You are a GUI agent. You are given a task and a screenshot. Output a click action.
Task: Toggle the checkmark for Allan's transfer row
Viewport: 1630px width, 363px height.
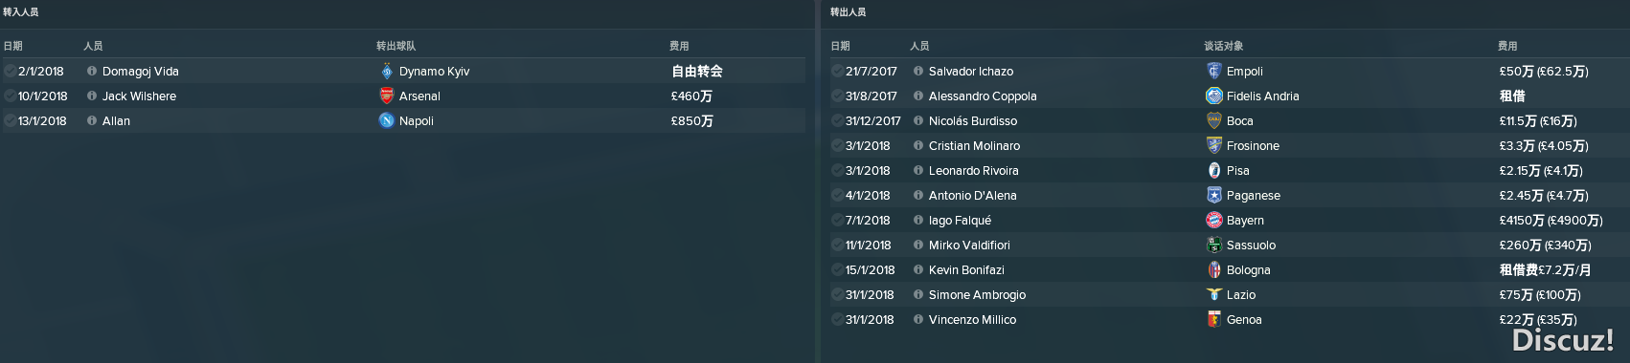pos(10,120)
